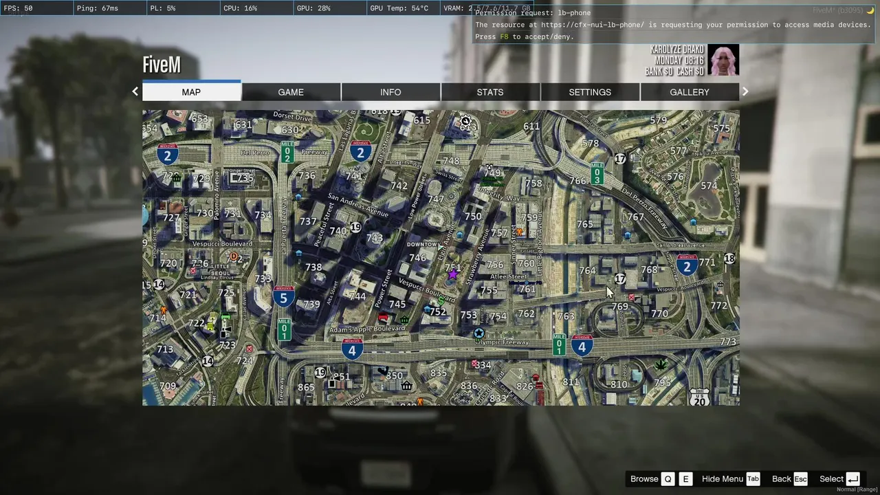Select the orange clothing blip near 759
Screen dimensions: 880x495
pos(520,232)
